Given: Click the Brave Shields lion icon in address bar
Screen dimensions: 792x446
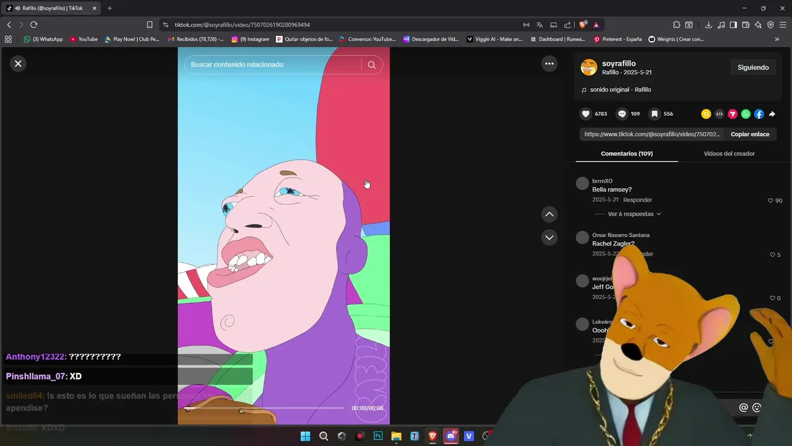Looking at the screenshot, I should pos(583,25).
